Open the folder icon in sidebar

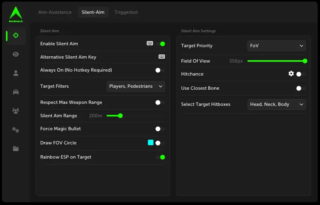[x=16, y=149]
